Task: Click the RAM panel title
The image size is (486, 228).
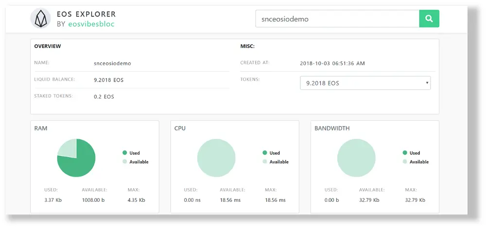Action: coord(41,128)
